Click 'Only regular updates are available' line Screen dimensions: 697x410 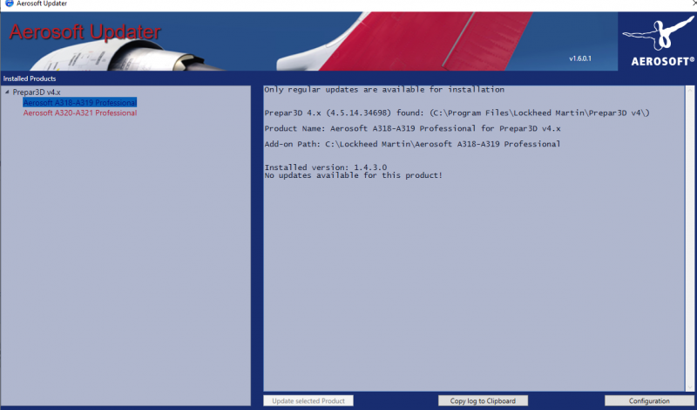384,90
